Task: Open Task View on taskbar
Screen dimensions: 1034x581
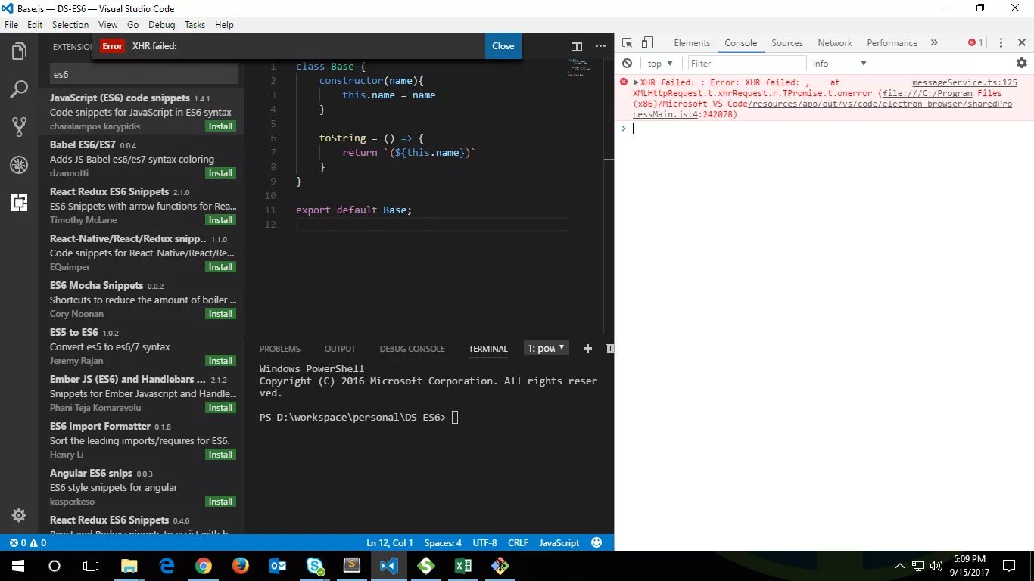Action: [x=91, y=566]
